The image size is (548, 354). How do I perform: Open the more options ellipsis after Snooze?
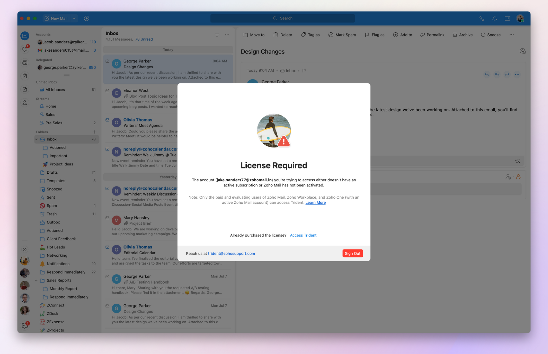click(512, 35)
